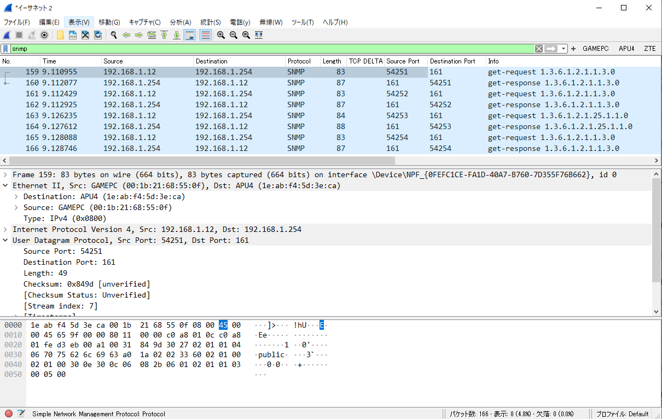Toggle packet list colorization
662x419 pixels.
coord(206,35)
